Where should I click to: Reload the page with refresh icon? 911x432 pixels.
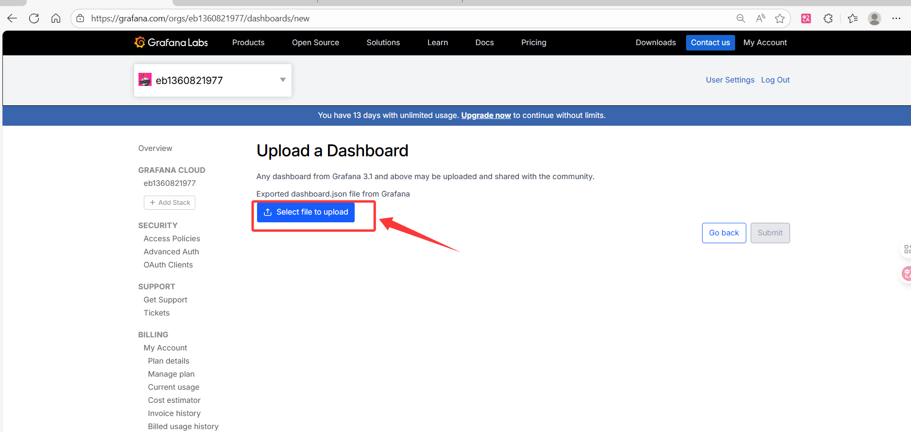34,18
